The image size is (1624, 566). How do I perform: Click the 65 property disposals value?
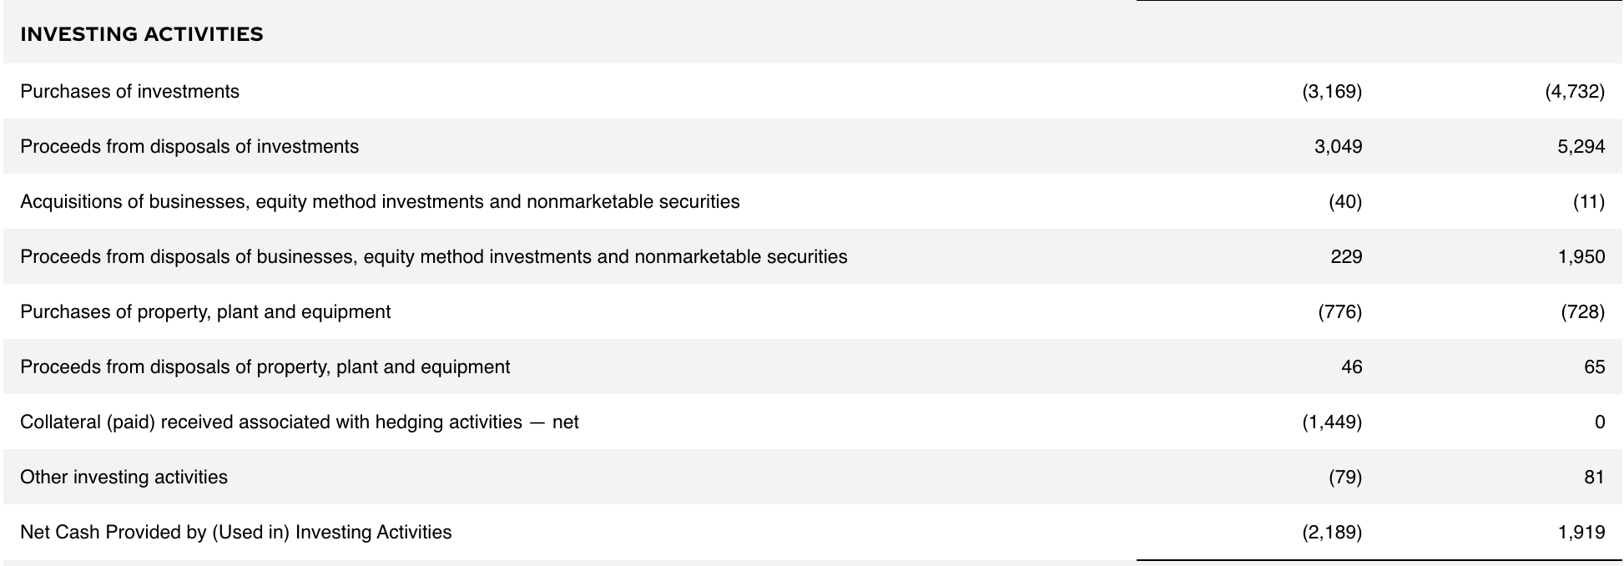click(1594, 366)
